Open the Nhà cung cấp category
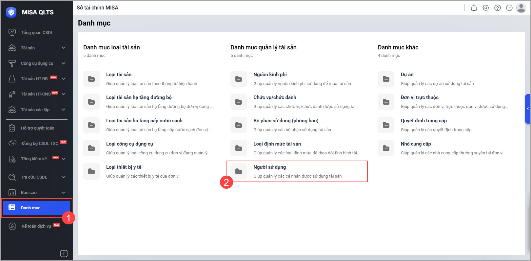The image size is (531, 261). pyautogui.click(x=416, y=144)
